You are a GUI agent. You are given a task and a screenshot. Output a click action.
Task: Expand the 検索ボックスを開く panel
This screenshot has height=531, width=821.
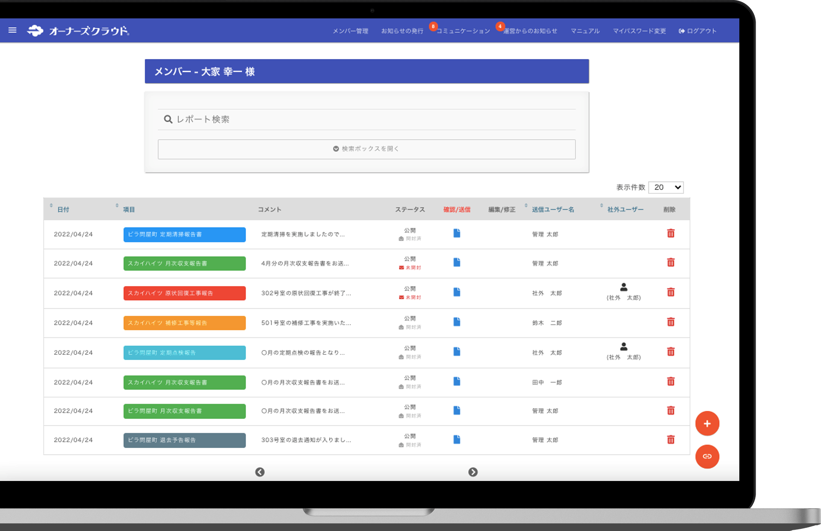pyautogui.click(x=366, y=149)
